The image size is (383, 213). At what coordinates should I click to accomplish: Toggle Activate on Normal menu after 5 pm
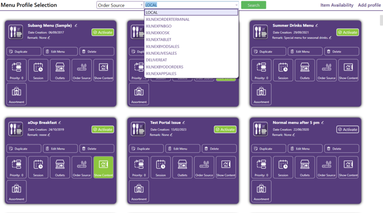pyautogui.click(x=347, y=130)
